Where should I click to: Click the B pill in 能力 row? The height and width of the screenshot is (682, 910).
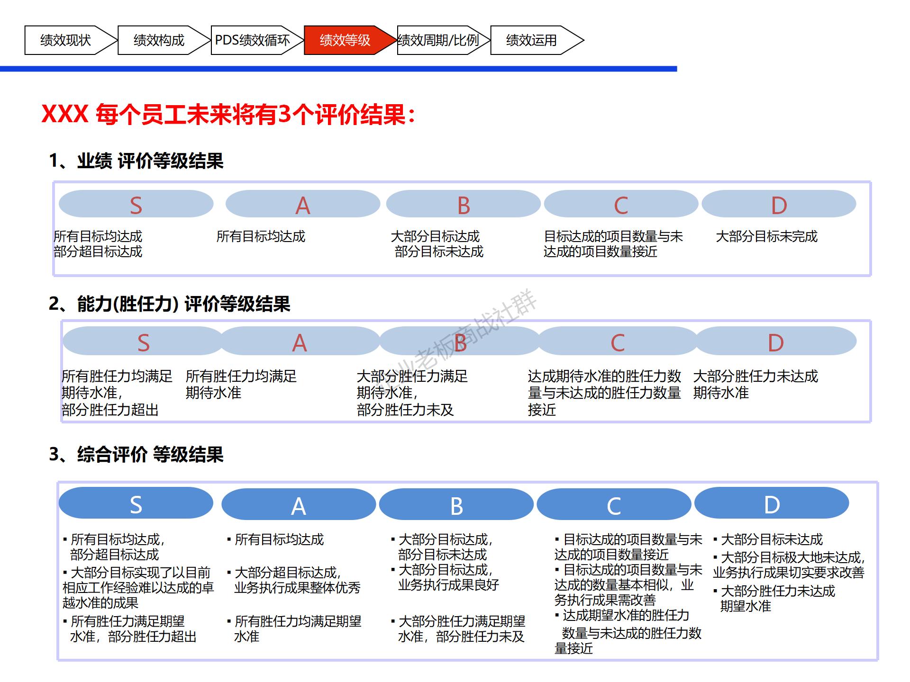point(460,341)
